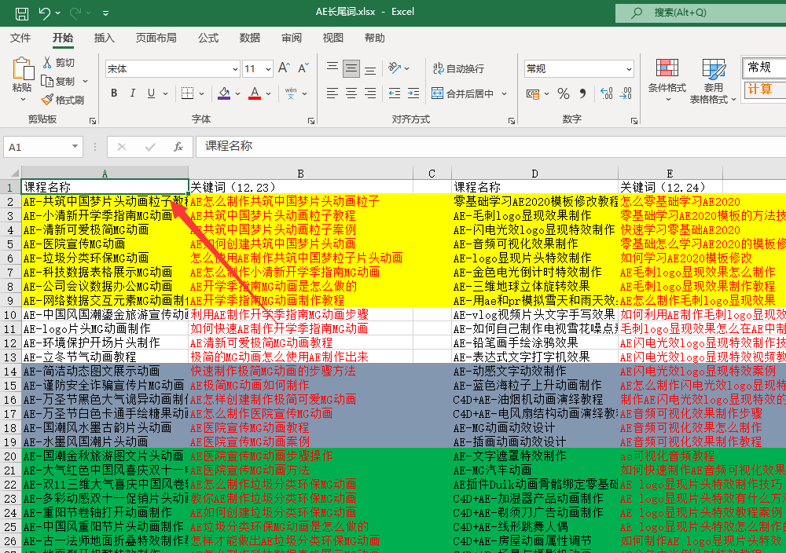
Task: Click the Redo arrow icon
Action: tap(75, 13)
